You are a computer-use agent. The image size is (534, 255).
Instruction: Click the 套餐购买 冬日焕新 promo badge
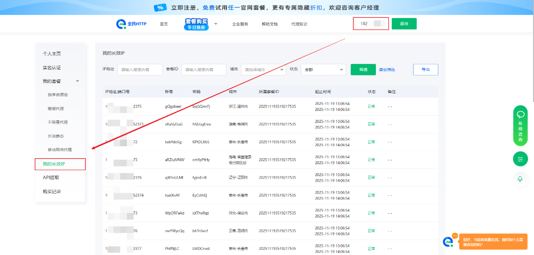197,24
